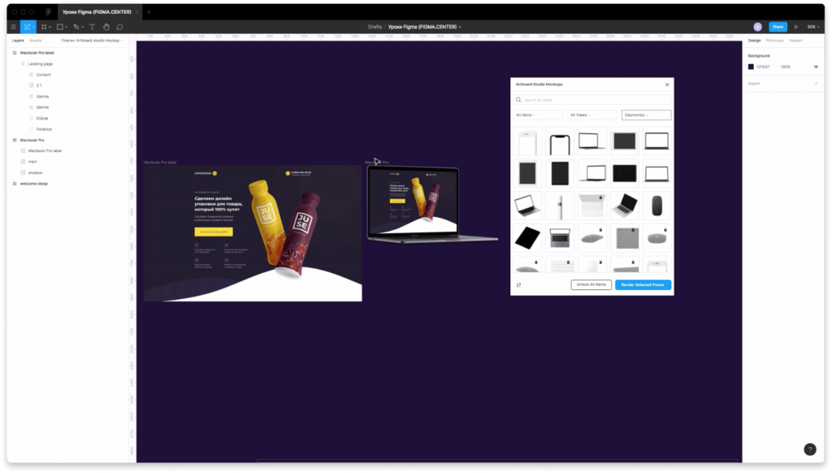Activate the Hand tool
This screenshot has height=473, width=832.
pos(106,27)
